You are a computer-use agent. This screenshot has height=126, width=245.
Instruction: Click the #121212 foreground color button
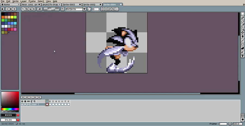8,115
